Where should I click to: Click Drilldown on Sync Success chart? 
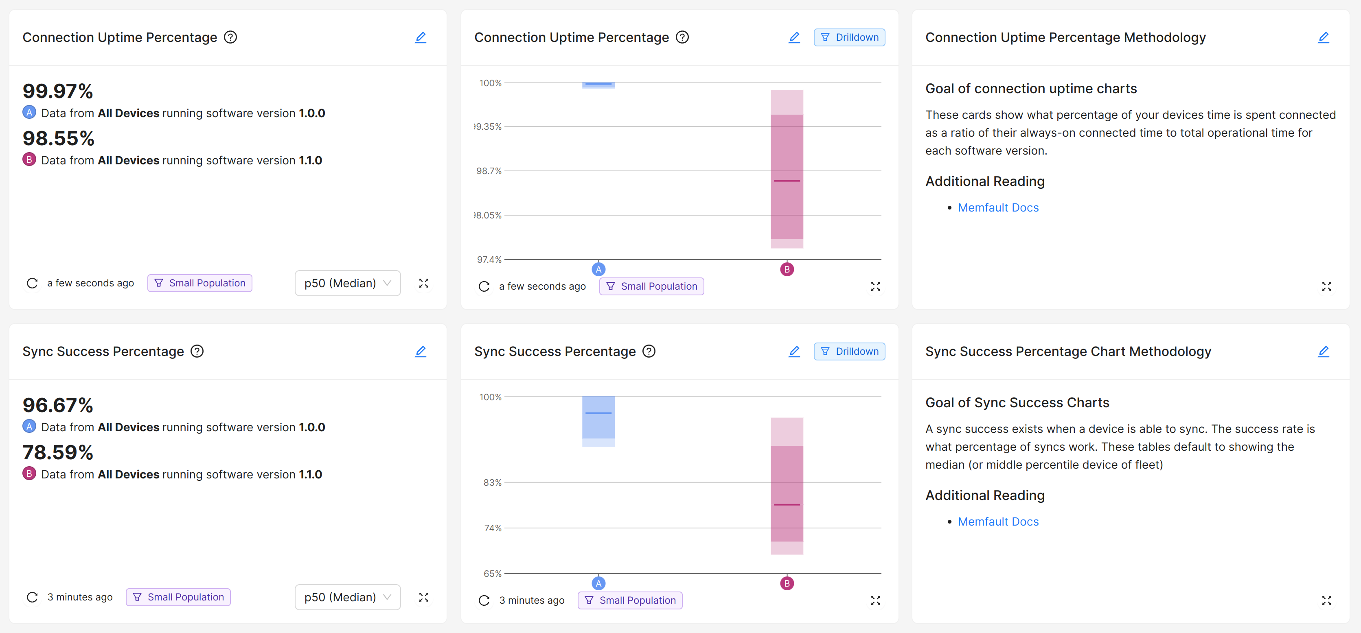click(x=849, y=351)
